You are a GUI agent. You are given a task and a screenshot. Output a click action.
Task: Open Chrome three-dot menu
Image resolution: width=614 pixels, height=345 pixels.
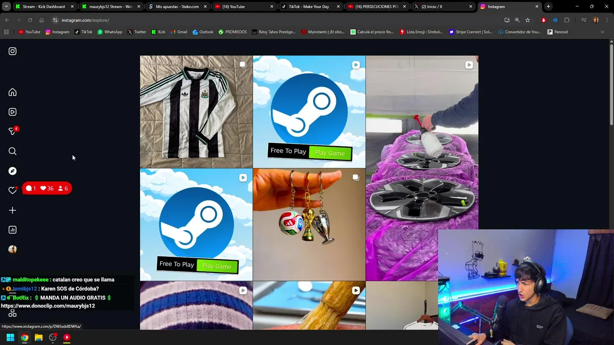607,20
